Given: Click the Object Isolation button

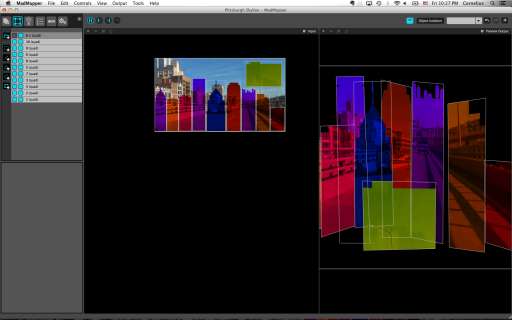Looking at the screenshot, I should tap(430, 21).
